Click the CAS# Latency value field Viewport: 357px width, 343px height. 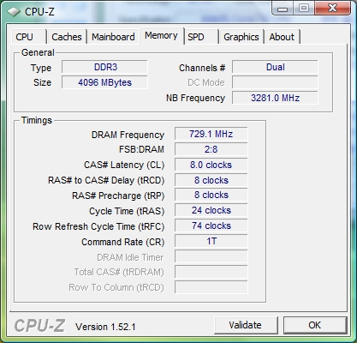point(211,165)
